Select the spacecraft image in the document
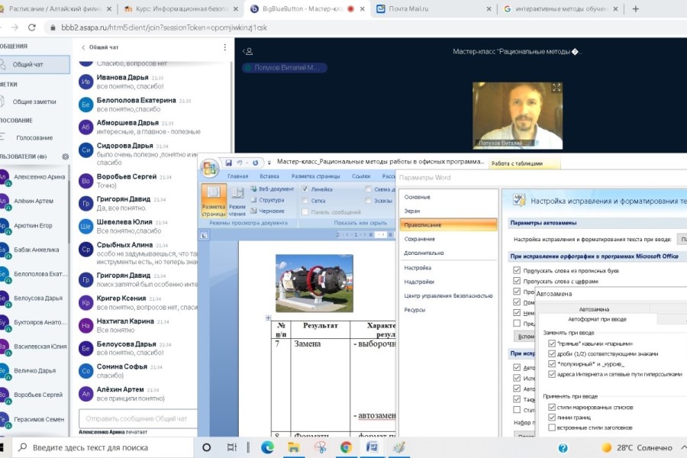Viewport: 687px width, 458px height. (314, 283)
